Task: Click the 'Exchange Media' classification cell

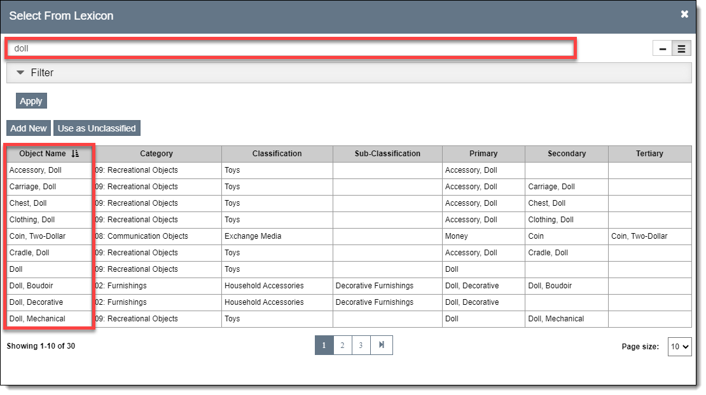Action: point(253,236)
